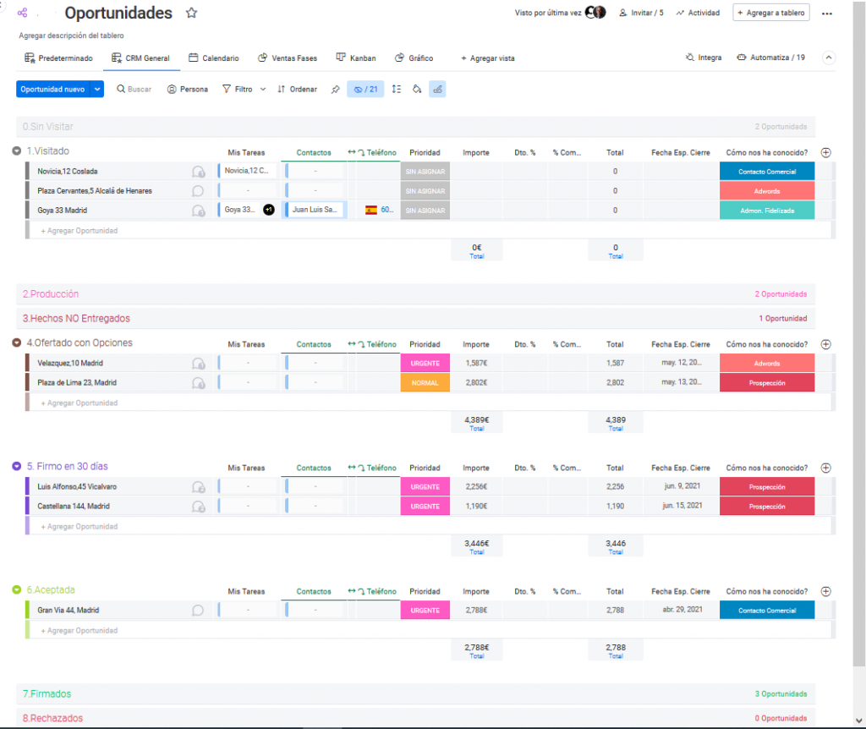The image size is (866, 729).
Task: Click the Buscar search field
Action: (x=139, y=89)
